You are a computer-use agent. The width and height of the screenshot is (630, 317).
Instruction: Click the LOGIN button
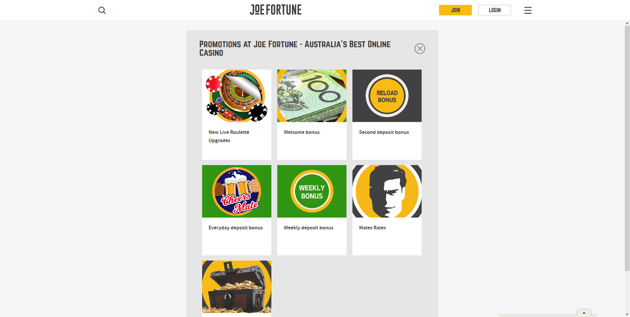(x=494, y=10)
